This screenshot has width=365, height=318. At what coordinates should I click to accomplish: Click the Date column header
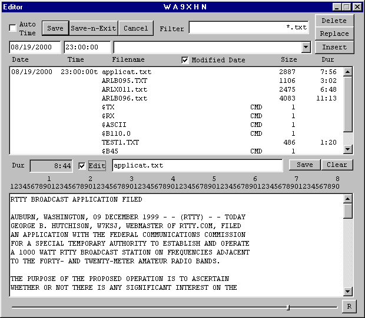point(21,59)
